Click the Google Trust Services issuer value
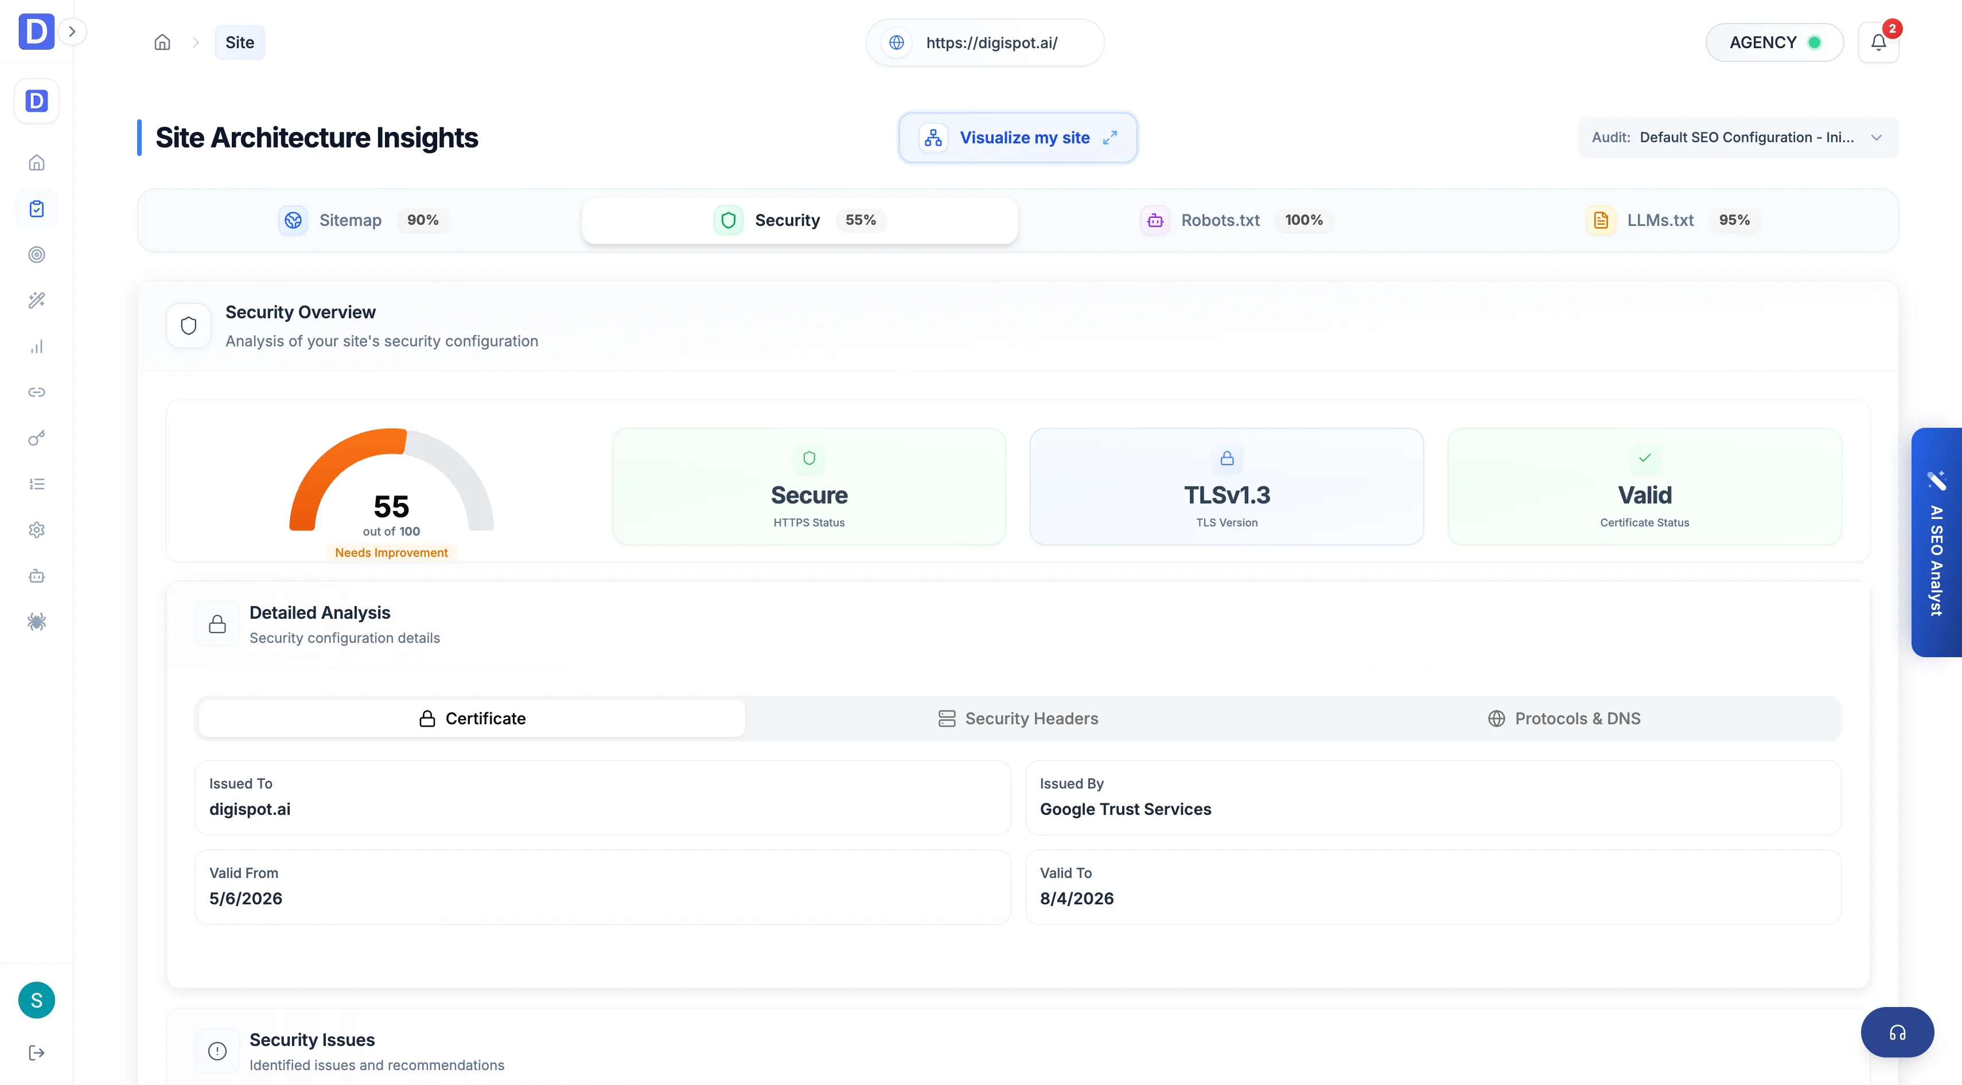Screen dimensions: 1962x1085 pyautogui.click(x=1125, y=809)
